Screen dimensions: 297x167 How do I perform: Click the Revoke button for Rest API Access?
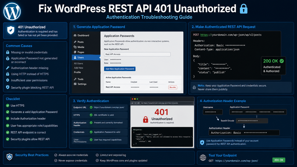coord(173,87)
